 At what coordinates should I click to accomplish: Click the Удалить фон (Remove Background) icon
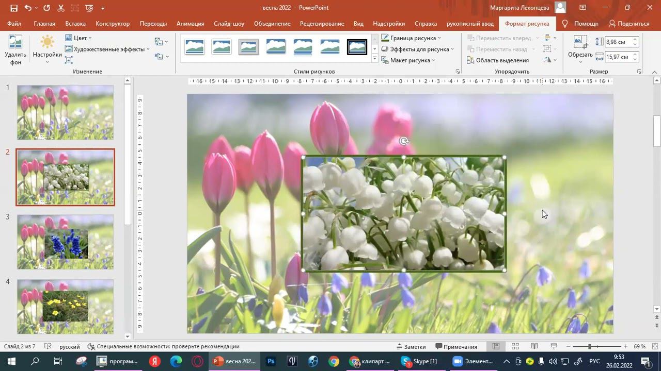15,50
